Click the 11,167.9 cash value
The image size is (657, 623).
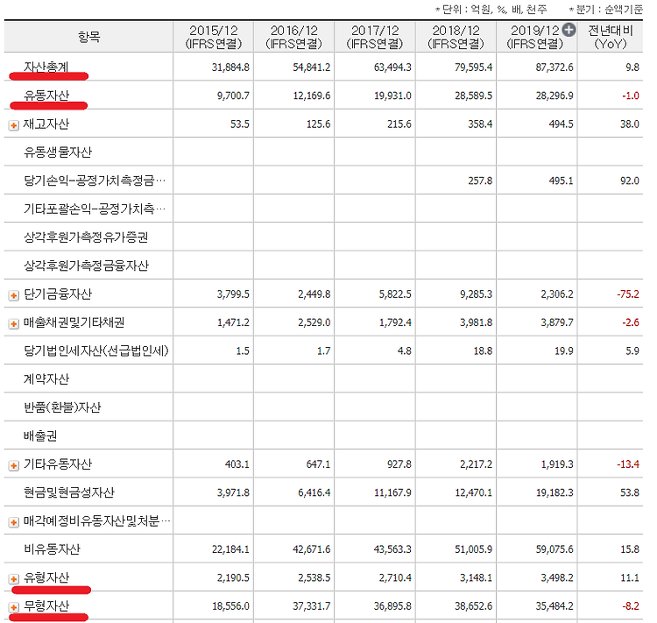tap(392, 492)
